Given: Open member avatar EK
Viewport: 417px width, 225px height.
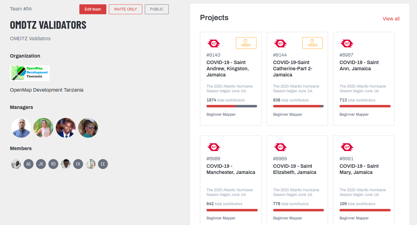Looking at the screenshot, I should click(x=78, y=164).
